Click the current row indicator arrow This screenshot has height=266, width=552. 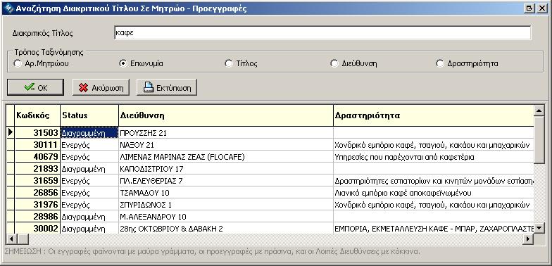click(x=10, y=132)
